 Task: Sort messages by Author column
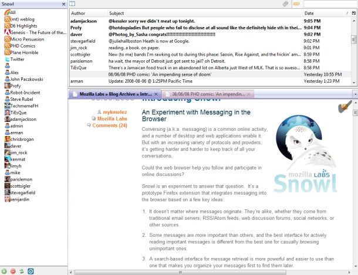(x=89, y=13)
